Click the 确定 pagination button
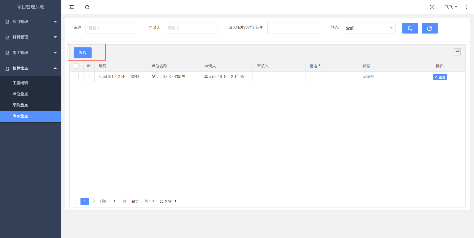 coord(135,201)
